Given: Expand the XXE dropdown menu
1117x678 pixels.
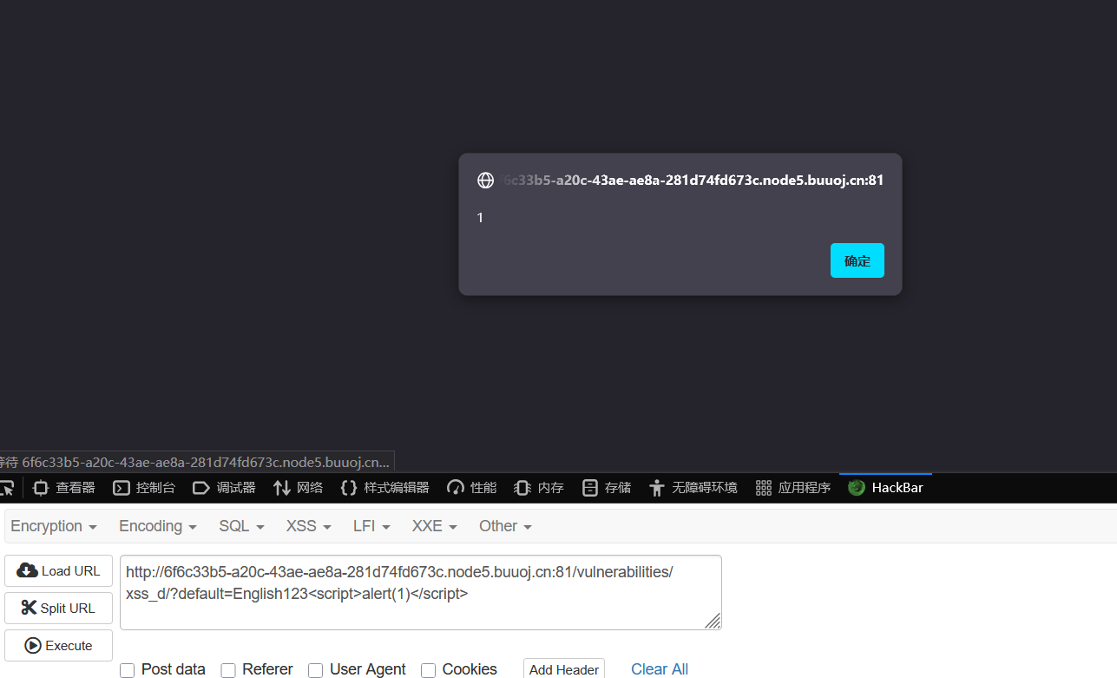Looking at the screenshot, I should [434, 526].
